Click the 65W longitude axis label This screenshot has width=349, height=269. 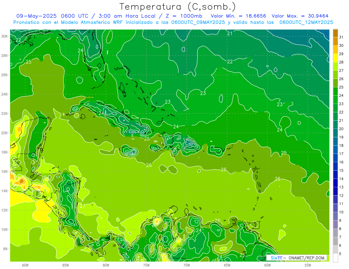click(227, 266)
